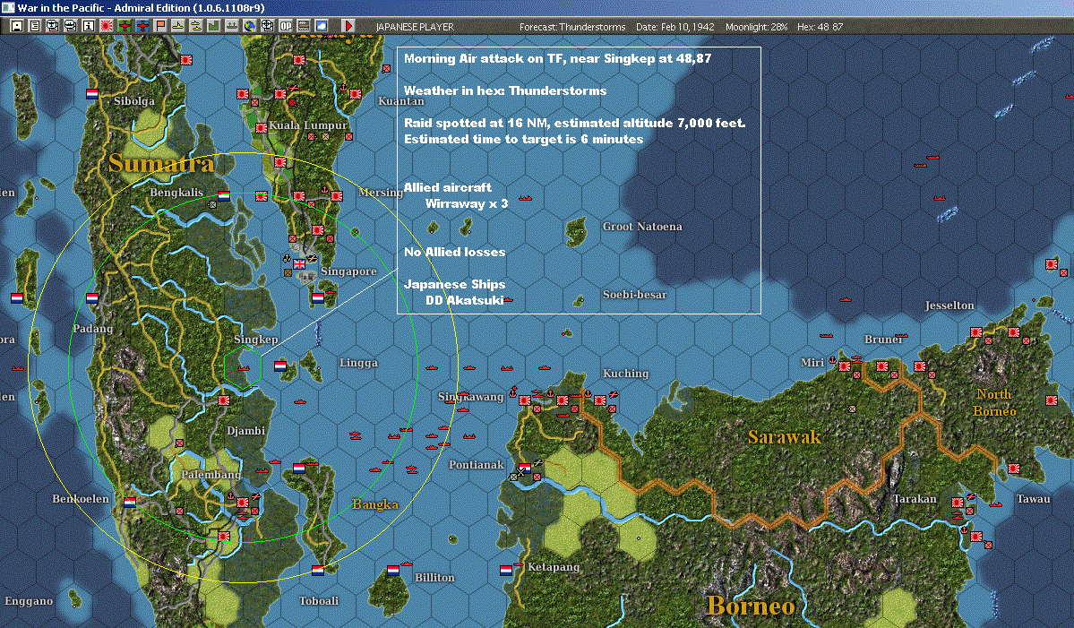
Task: Click the 'Moonlight: 28%' status text
Action: tap(756, 27)
